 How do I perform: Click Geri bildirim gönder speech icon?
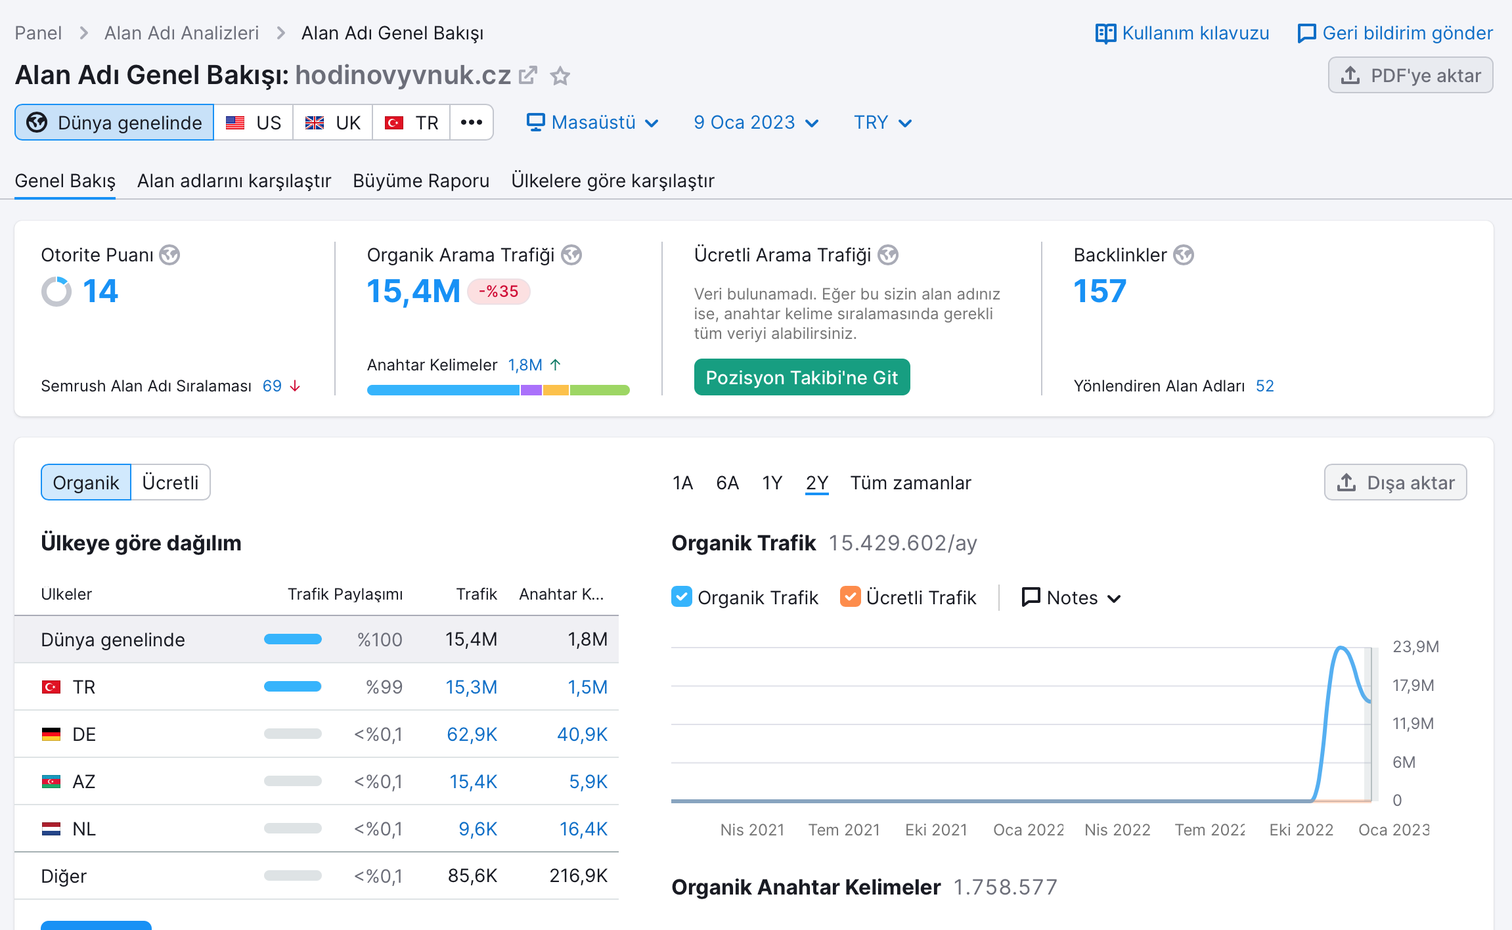pos(1306,33)
